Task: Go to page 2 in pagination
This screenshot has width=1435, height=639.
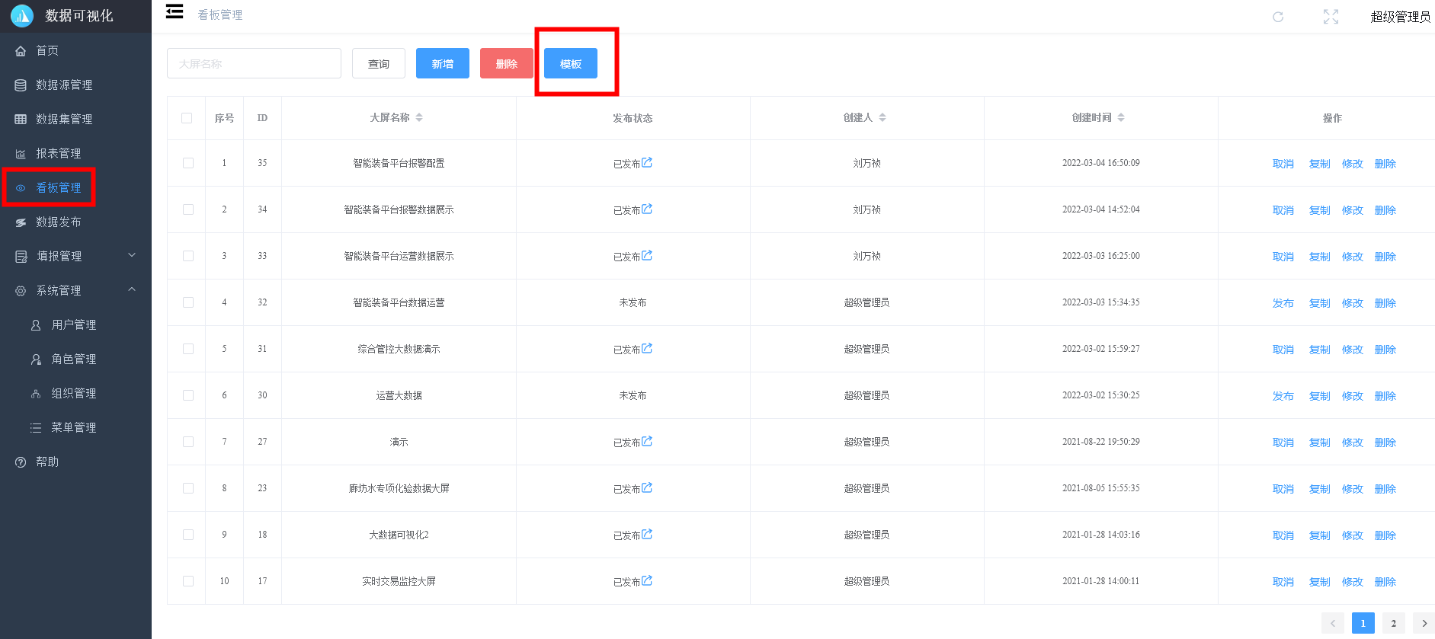Action: point(1394,623)
